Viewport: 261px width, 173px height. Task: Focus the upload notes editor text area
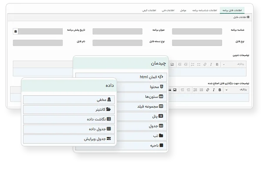[x=209, y=97]
